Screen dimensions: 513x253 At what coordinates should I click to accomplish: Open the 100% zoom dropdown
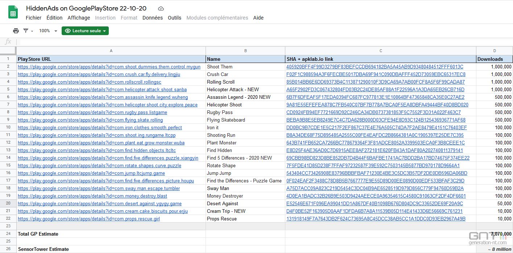(48, 31)
